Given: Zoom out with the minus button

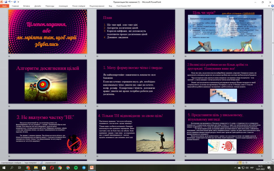Looking at the screenshot, I should point(249,163).
